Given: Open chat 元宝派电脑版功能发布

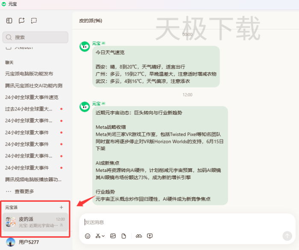Looking at the screenshot, I should click(x=29, y=74).
